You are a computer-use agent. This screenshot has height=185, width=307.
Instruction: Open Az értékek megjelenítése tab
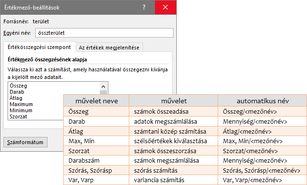coord(109,48)
